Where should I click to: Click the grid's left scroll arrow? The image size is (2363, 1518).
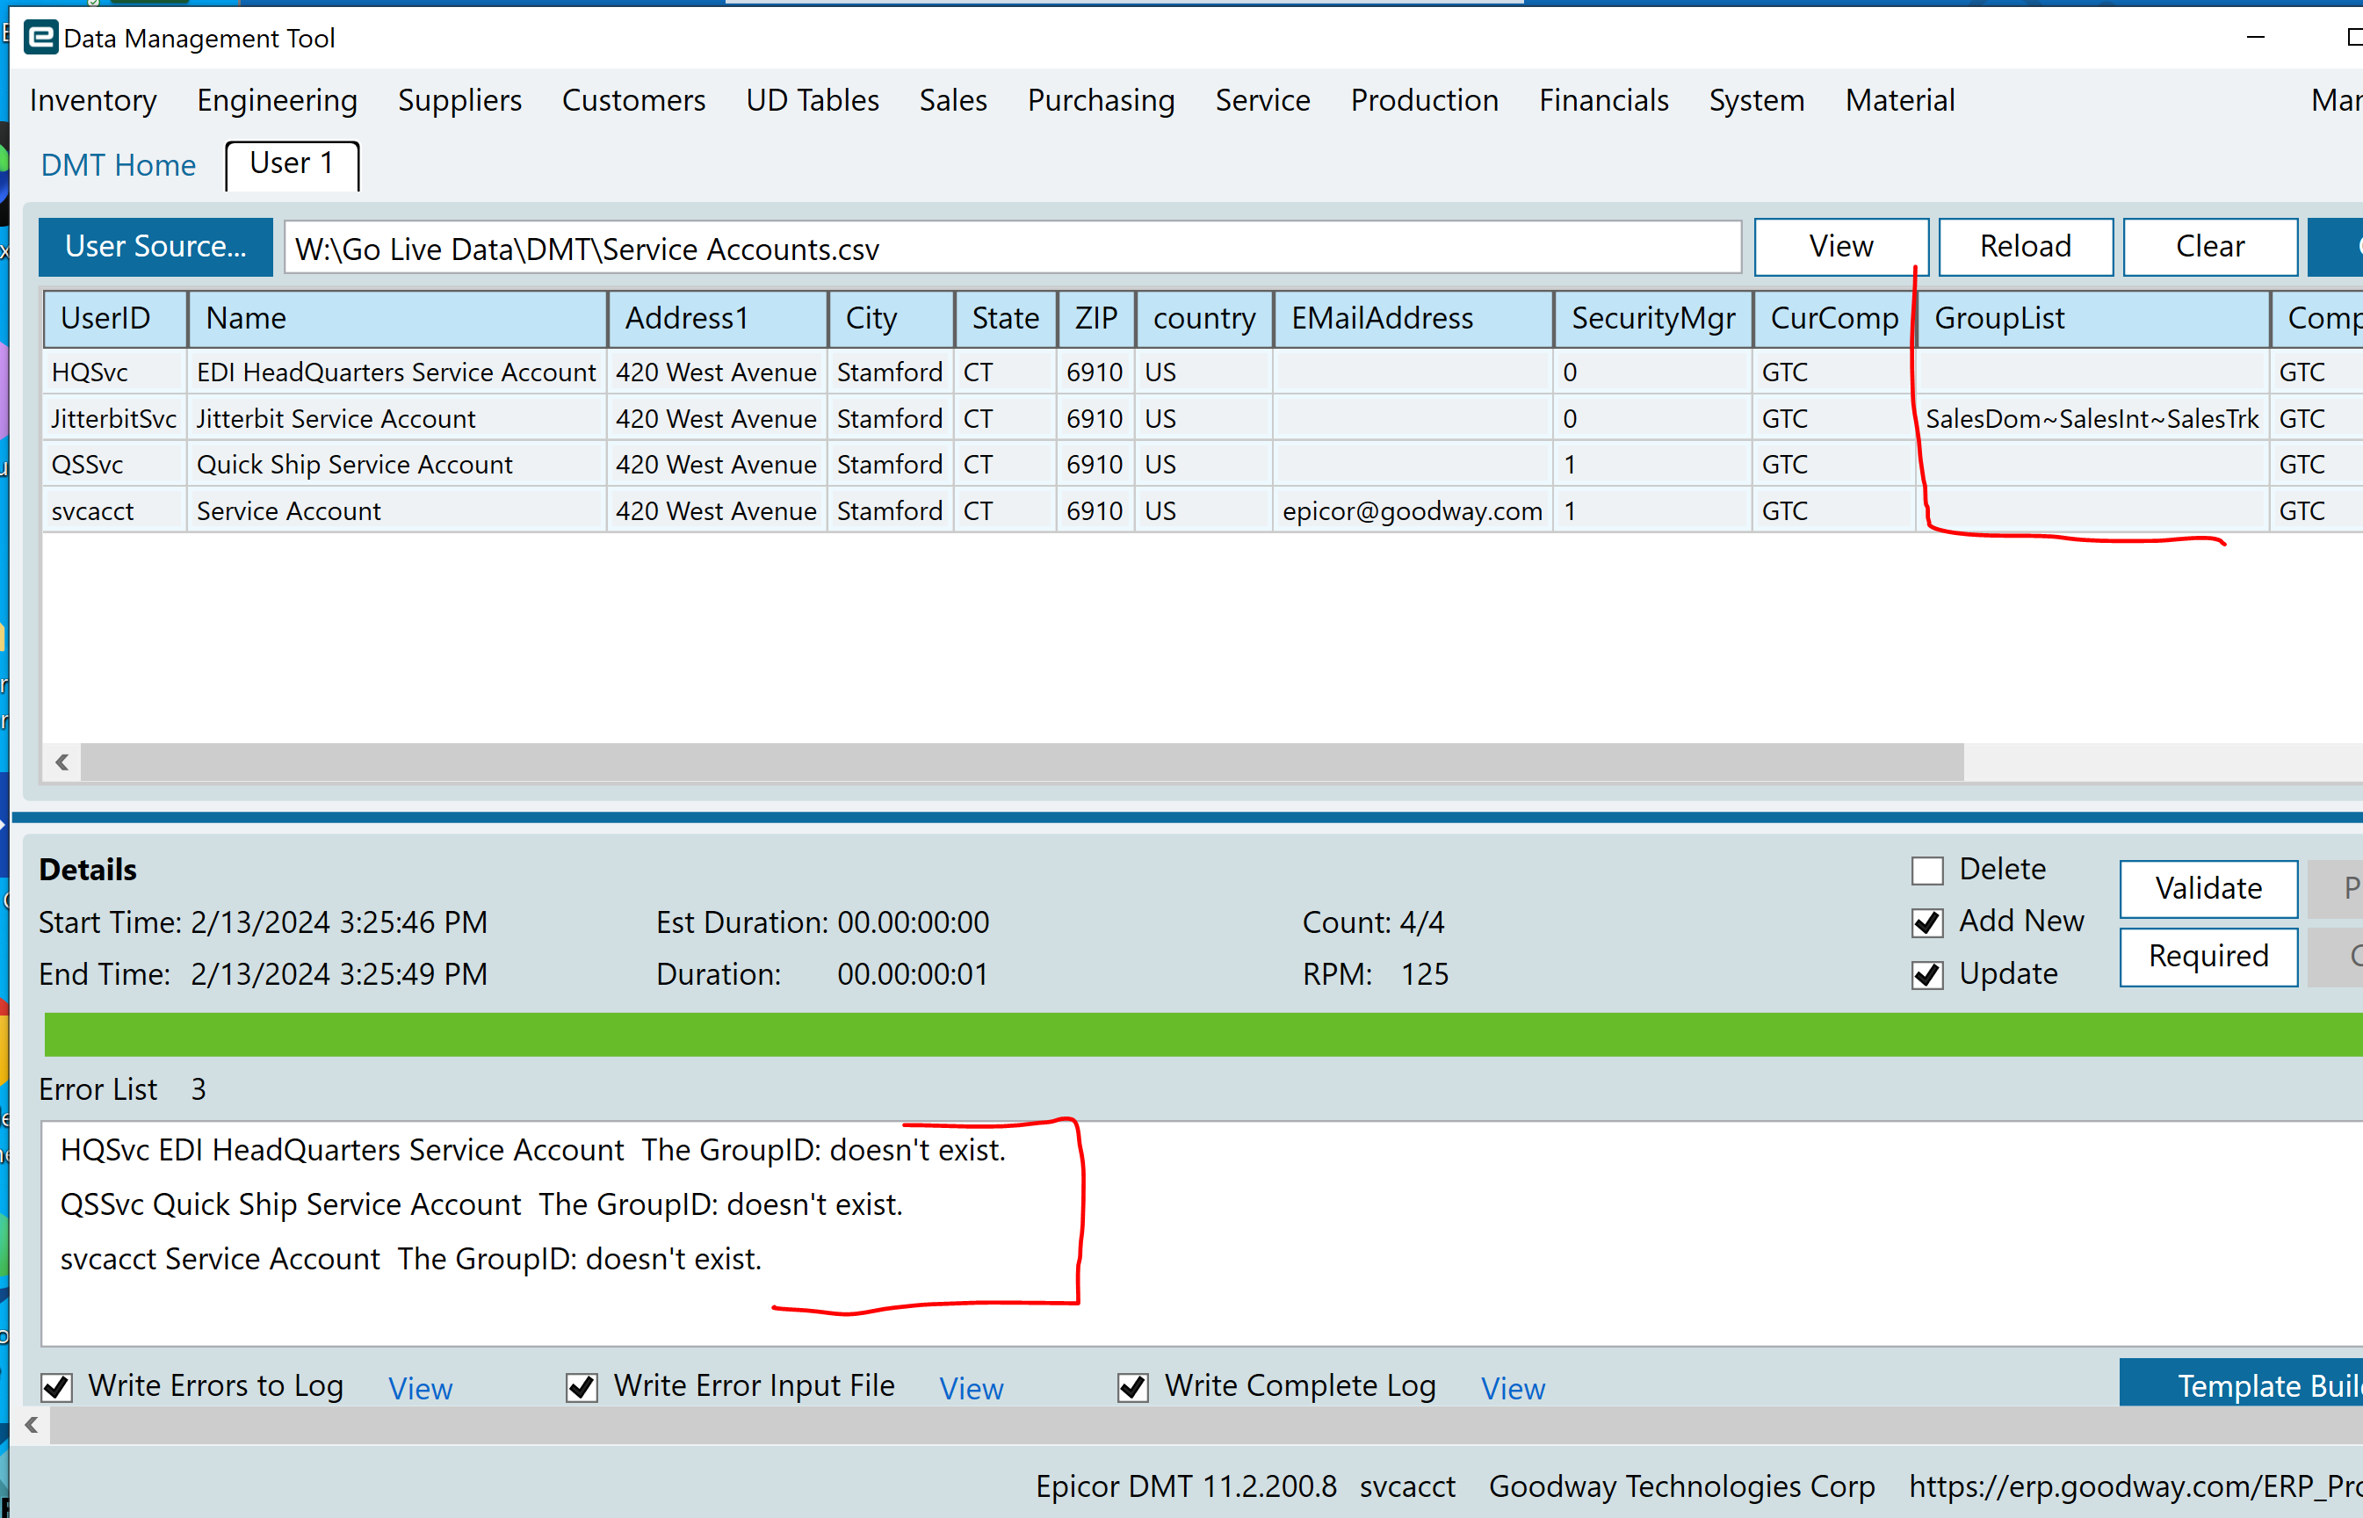tap(62, 762)
